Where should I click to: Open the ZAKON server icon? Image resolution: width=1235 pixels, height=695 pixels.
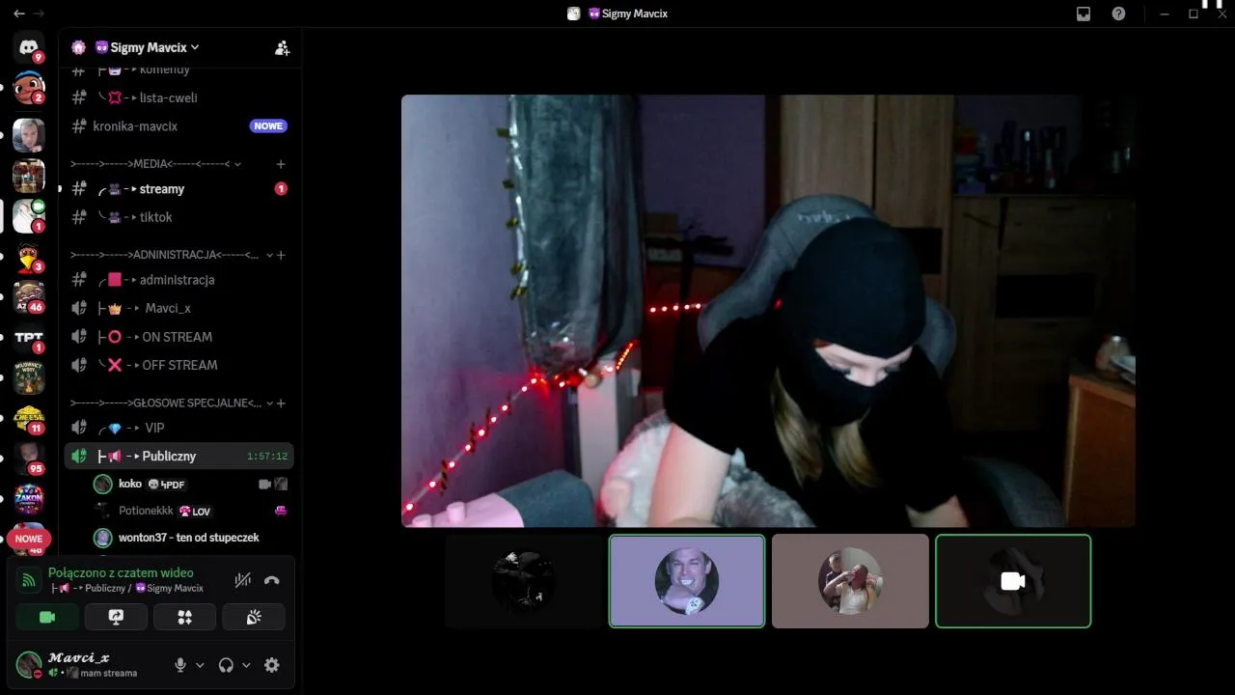click(29, 498)
